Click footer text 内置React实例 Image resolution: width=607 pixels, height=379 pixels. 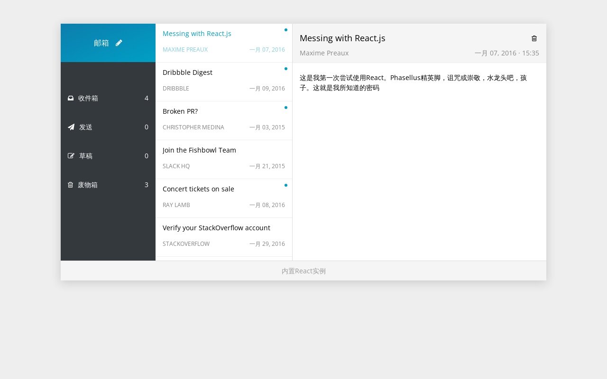303,271
